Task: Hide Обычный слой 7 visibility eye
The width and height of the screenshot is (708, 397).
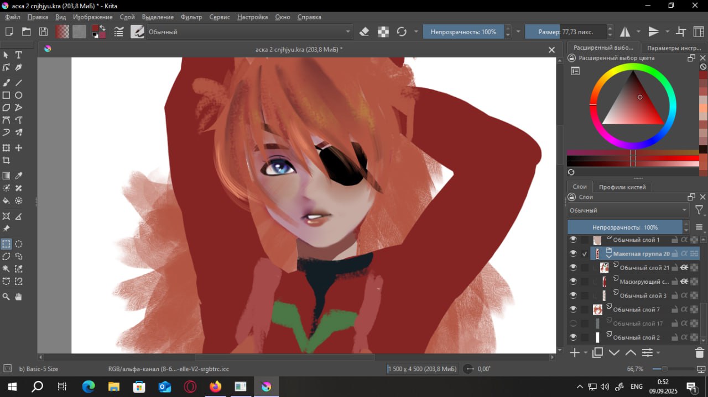Action: click(x=573, y=309)
